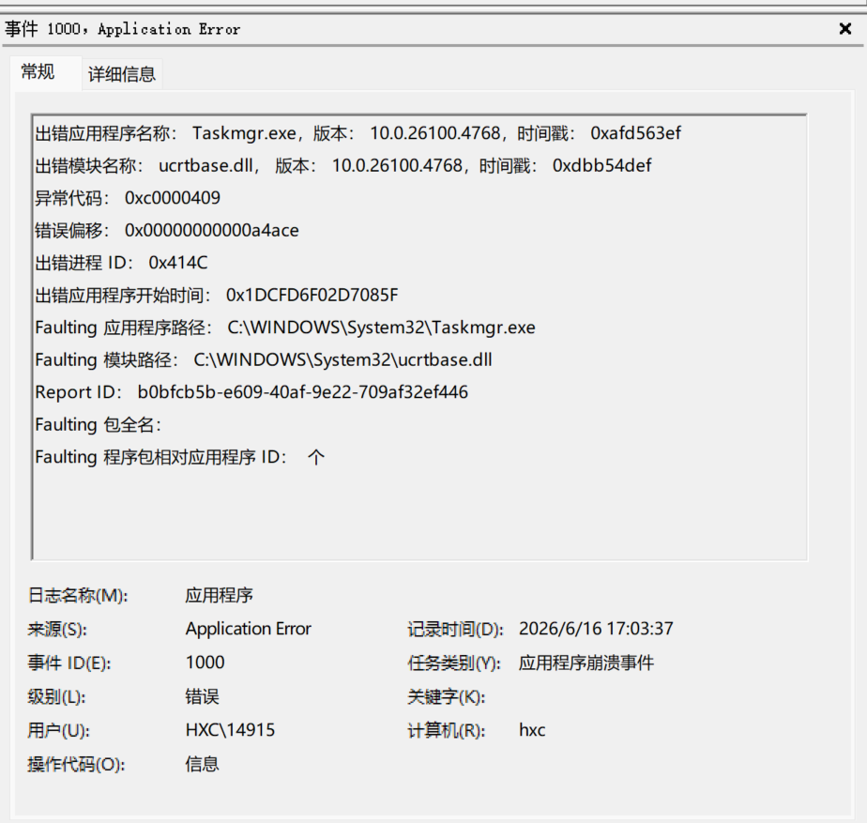Open the 详细信息 tab
Image resolution: width=867 pixels, height=823 pixels.
tap(122, 74)
